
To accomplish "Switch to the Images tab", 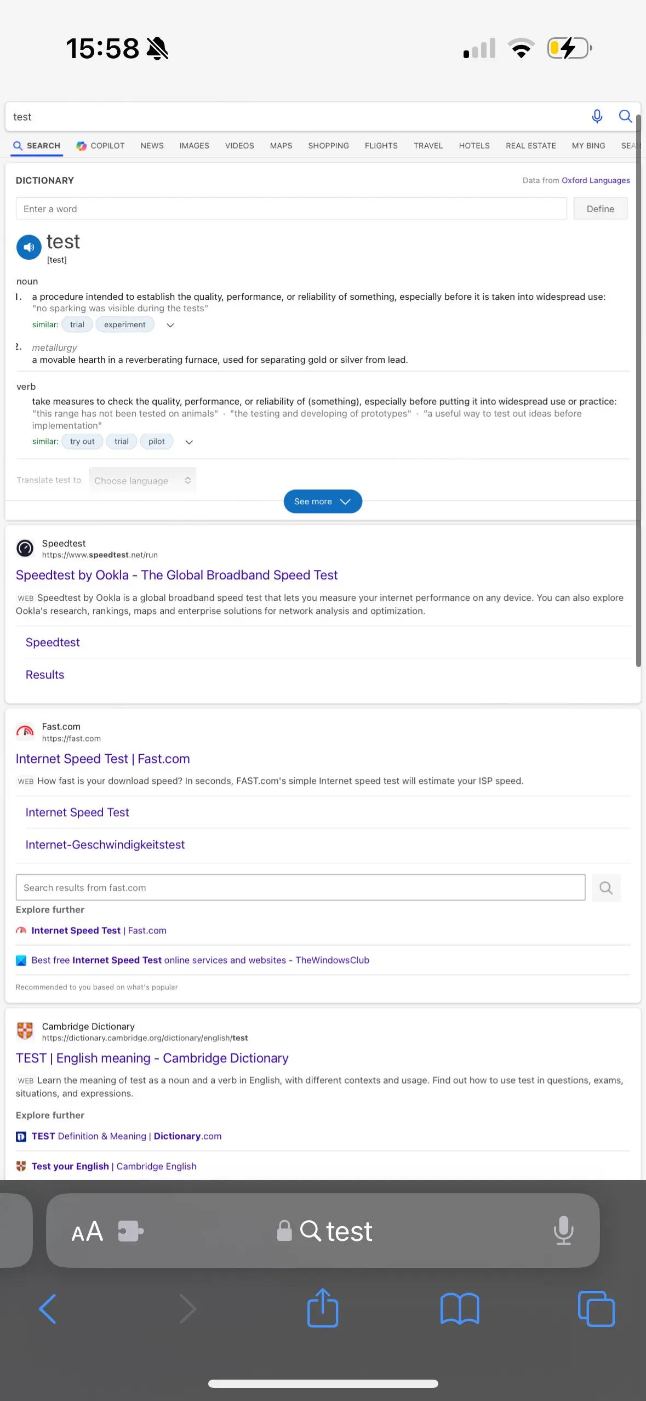I will [194, 146].
